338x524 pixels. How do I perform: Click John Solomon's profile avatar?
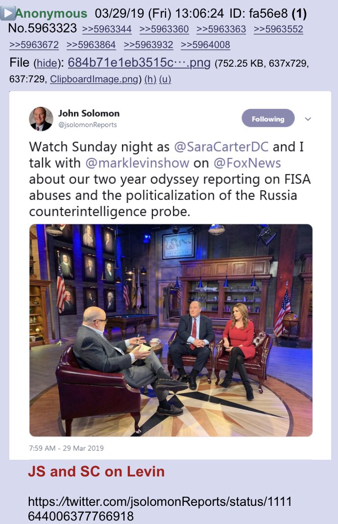tap(41, 119)
